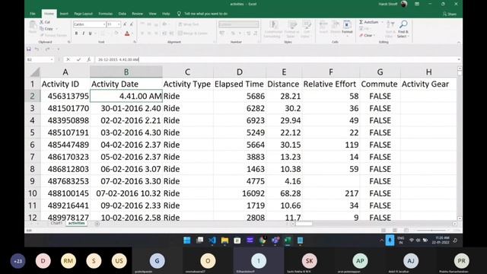
Task: Click the Relative Effort cell 217
Action: pos(330,193)
